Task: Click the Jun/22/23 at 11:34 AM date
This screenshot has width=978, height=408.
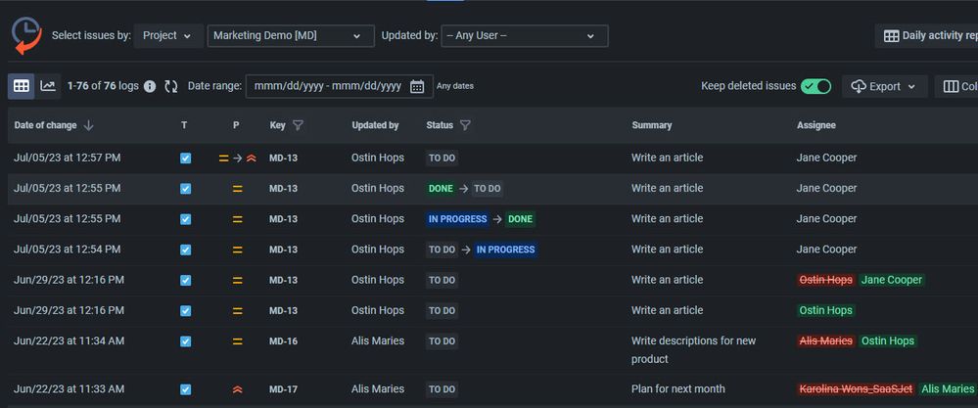Action: tap(69, 341)
